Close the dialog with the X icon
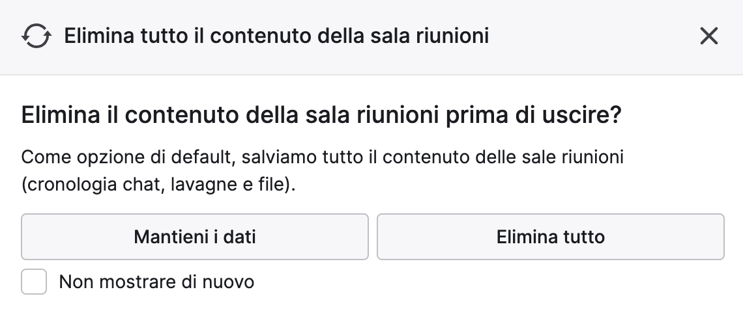Image resolution: width=743 pixels, height=320 pixels. pos(709,36)
